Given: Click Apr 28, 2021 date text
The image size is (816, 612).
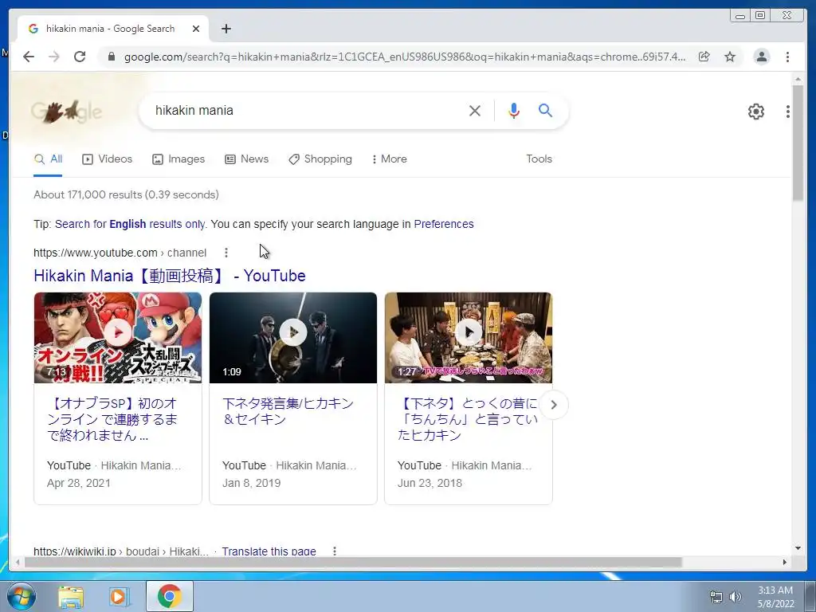Looking at the screenshot, I should pyautogui.click(x=79, y=483).
